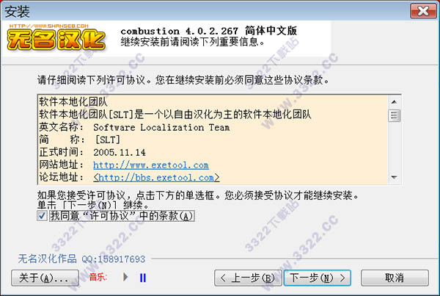
Task: Go back with 上一步(B) button
Action: click(x=248, y=278)
